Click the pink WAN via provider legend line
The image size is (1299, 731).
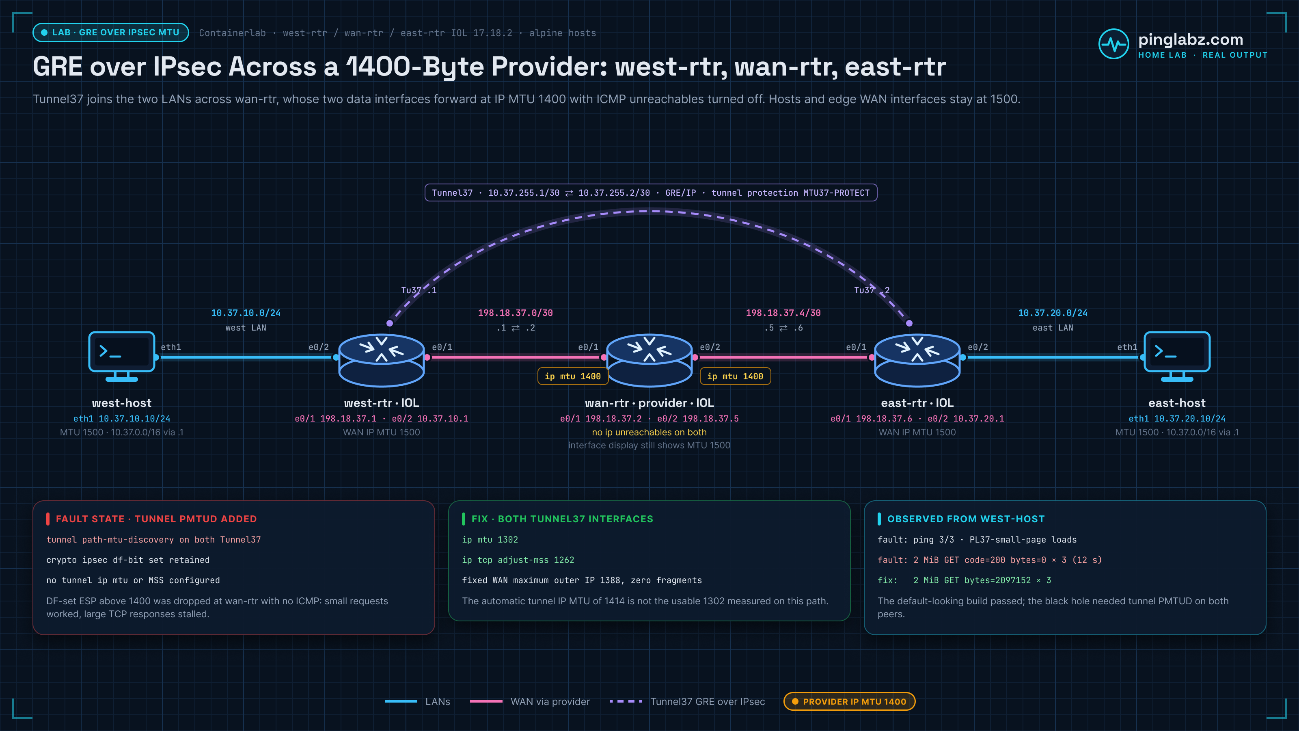(x=486, y=701)
